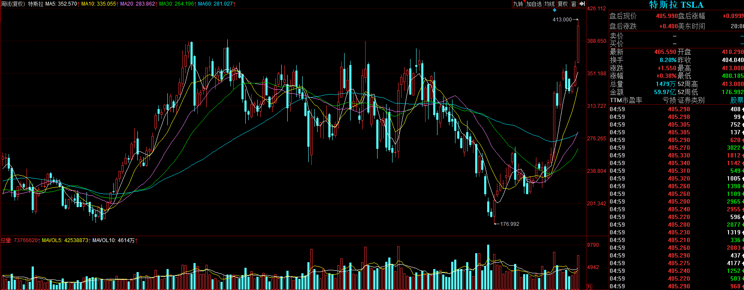Toggle the 均线 moving average display
Screen dimensions: 744x290
pos(550,4)
